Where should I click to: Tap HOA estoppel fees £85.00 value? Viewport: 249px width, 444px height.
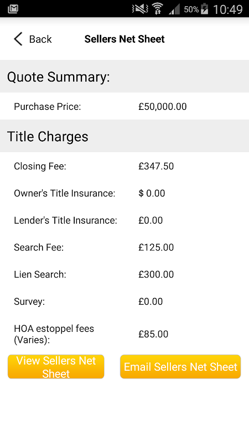tap(153, 334)
